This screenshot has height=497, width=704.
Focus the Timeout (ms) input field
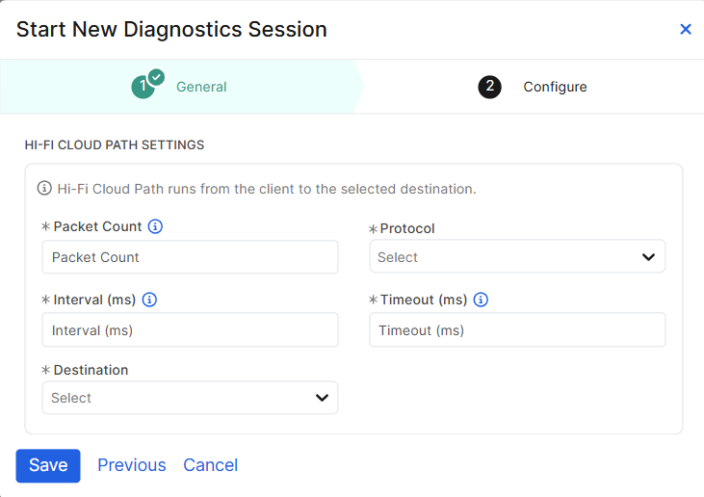[x=517, y=330]
